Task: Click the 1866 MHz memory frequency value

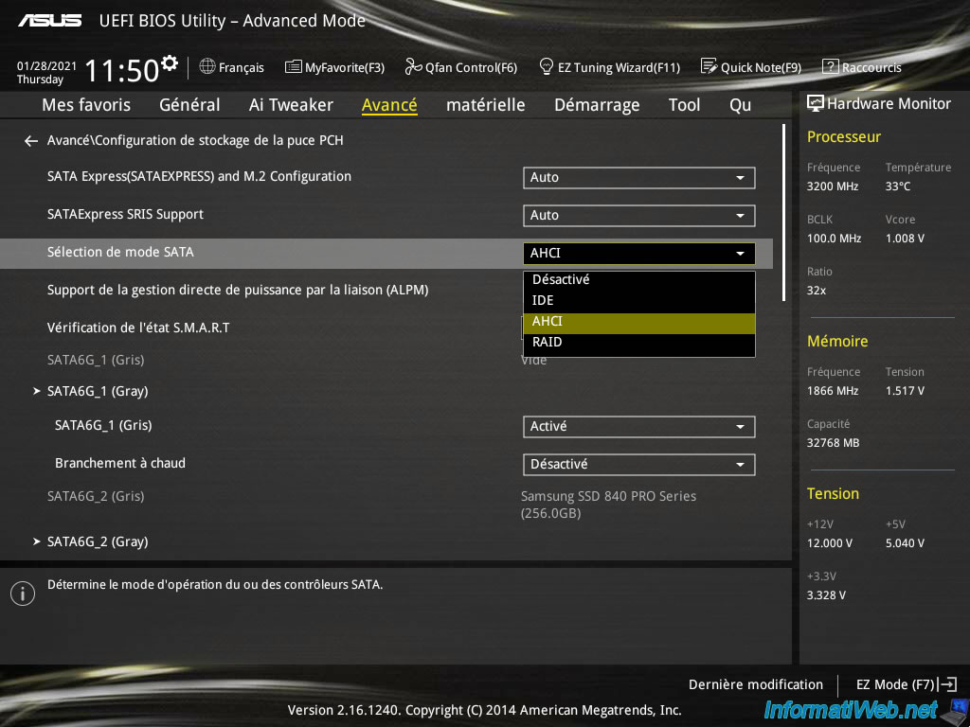Action: pos(833,391)
